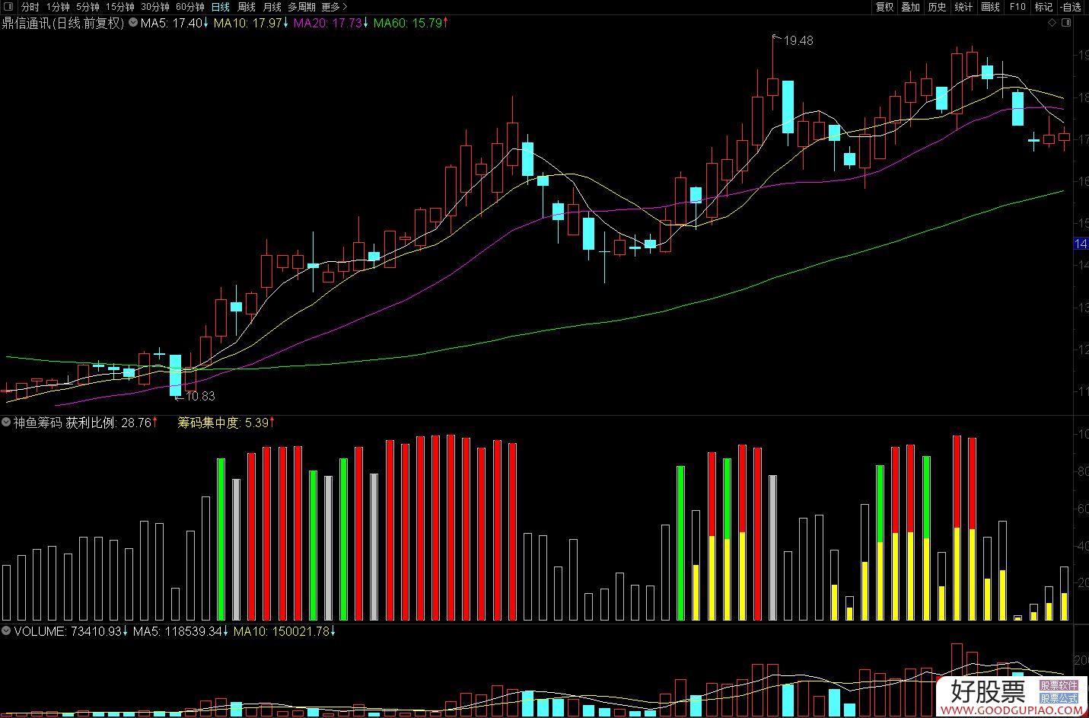Toggle the left sidebar panel icon
1089x718 pixels.
tap(8, 7)
